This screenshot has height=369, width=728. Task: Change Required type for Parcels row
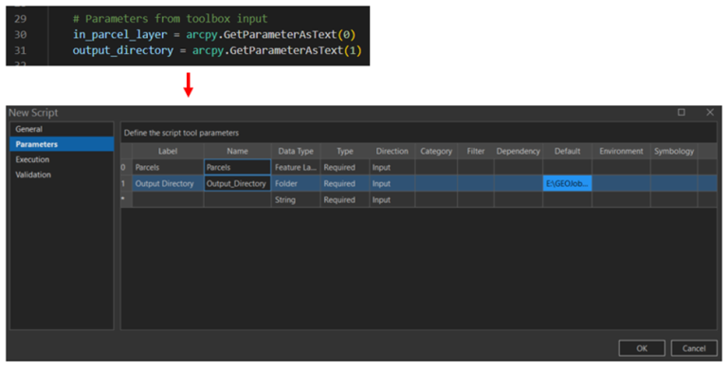click(x=345, y=167)
